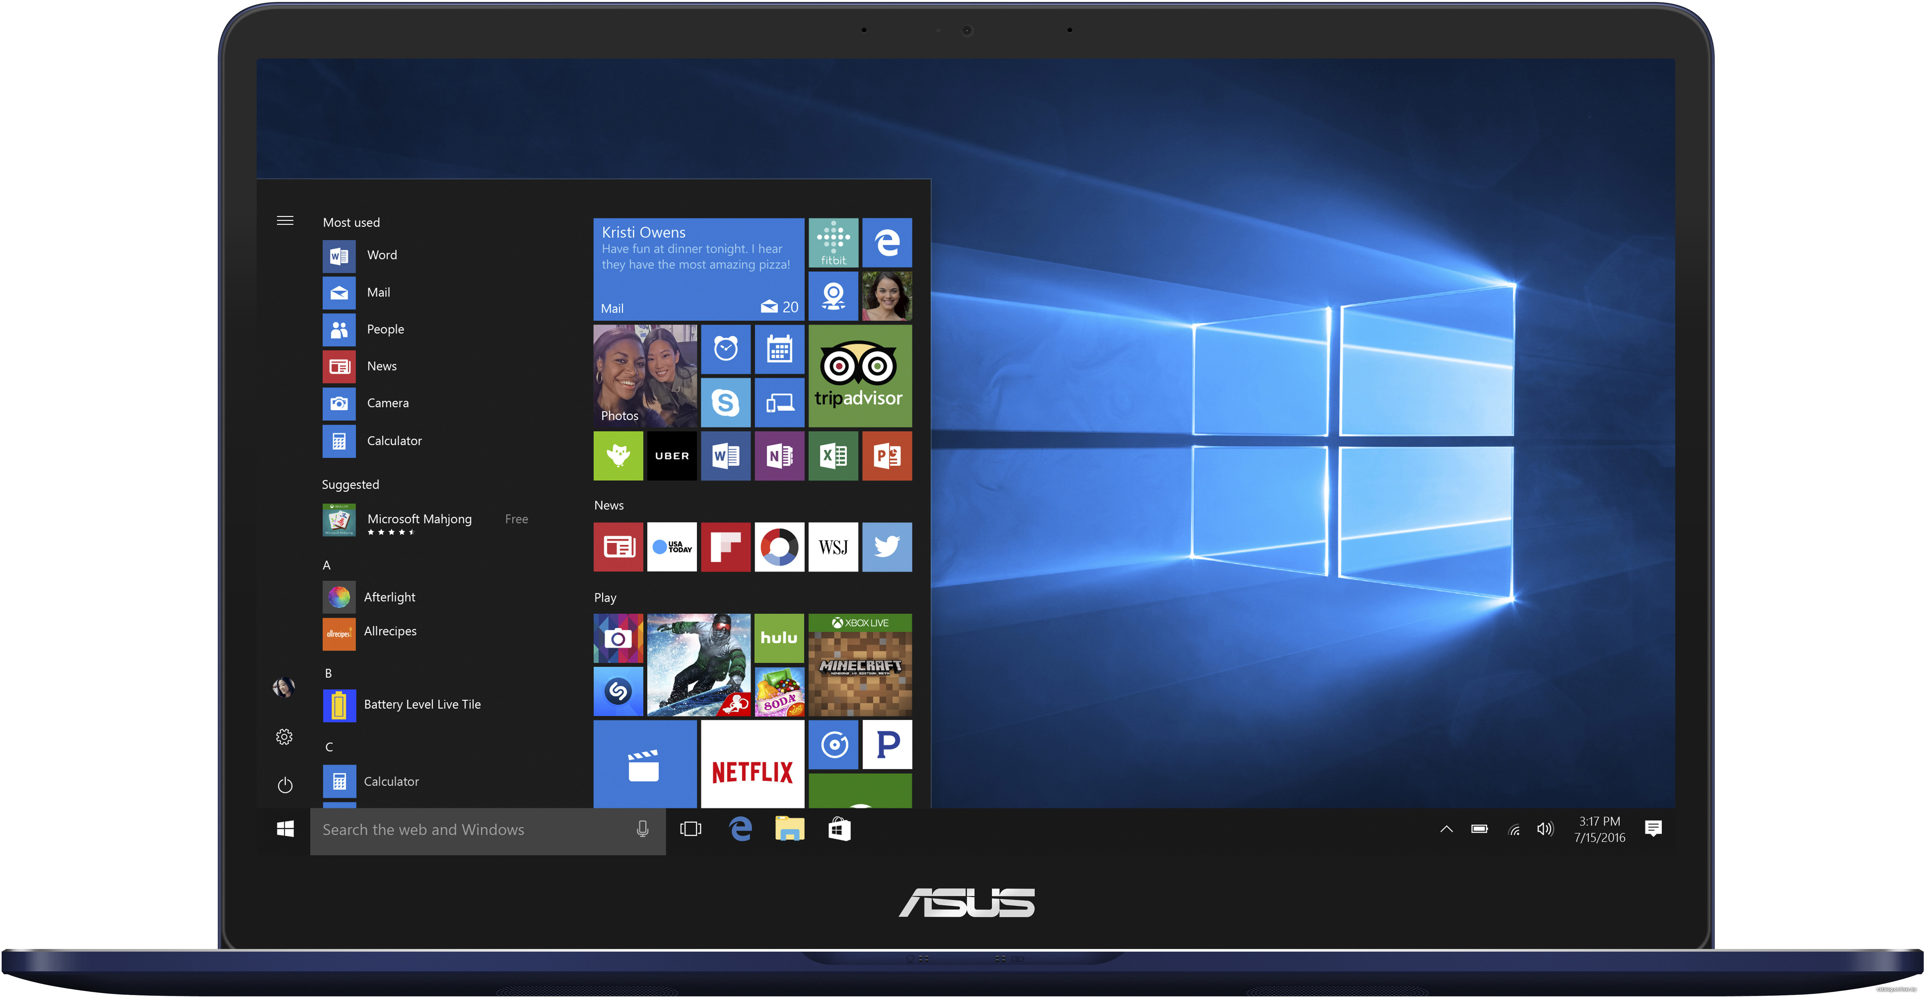Screen dimensions: 1924x997
Task: Select Word under Most used
Action: (382, 255)
